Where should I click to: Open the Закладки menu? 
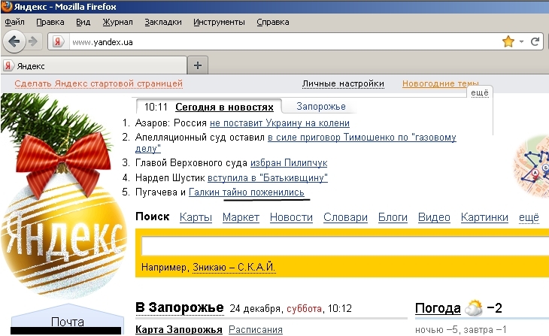pos(162,22)
